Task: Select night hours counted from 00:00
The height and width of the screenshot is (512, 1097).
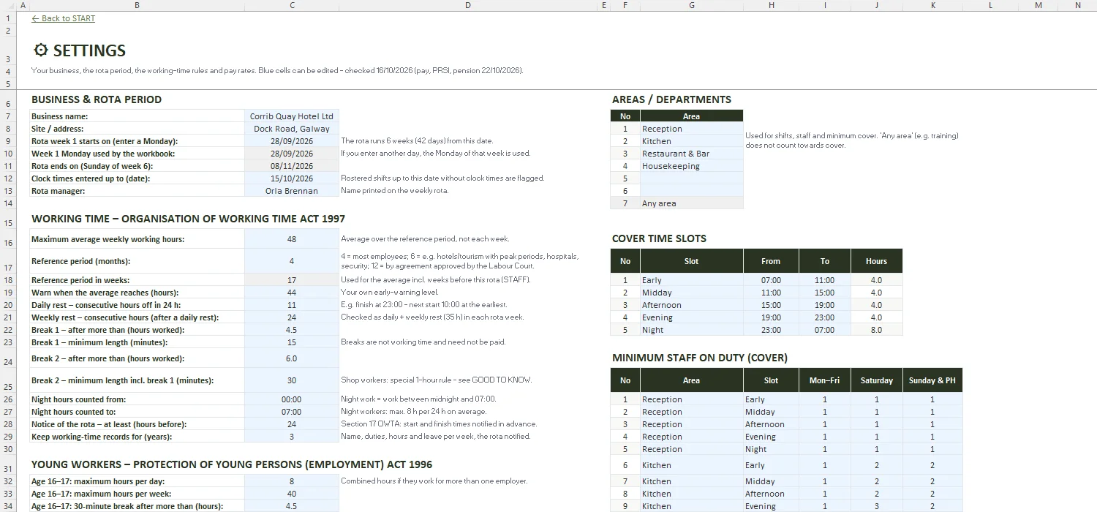Action: [x=292, y=399]
